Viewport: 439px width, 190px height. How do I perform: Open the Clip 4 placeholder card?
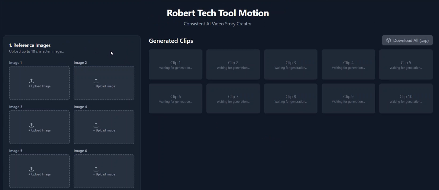coord(348,65)
